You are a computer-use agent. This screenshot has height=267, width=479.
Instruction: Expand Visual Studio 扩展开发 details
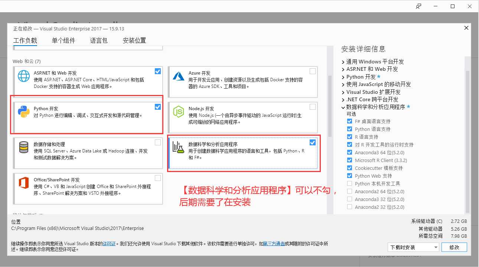[x=343, y=92]
